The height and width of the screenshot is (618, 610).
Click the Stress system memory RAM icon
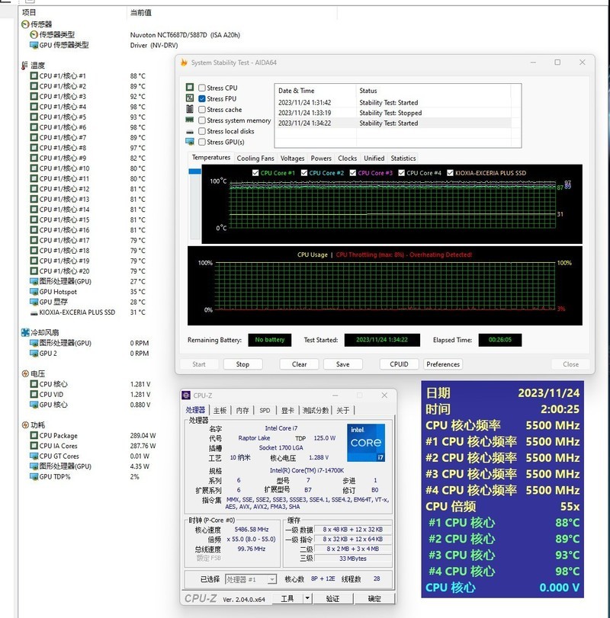tap(190, 120)
